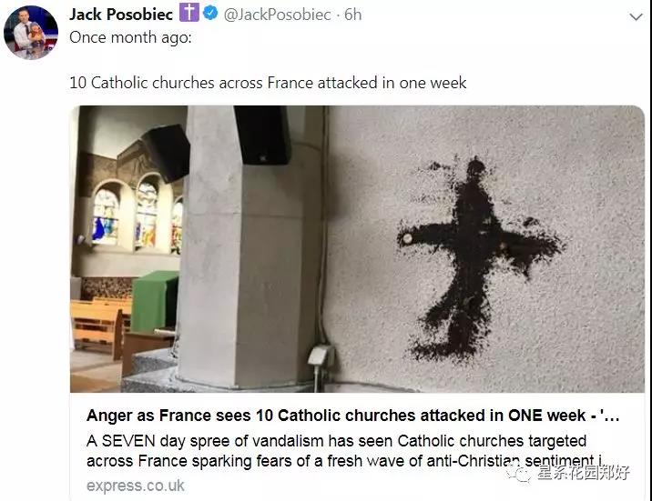Viewport: 652px width, 501px height.
Task: Click the black speaker on the pillar
Action: coord(262,135)
